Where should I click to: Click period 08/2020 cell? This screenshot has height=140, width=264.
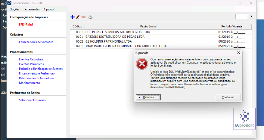[x=232, y=41]
